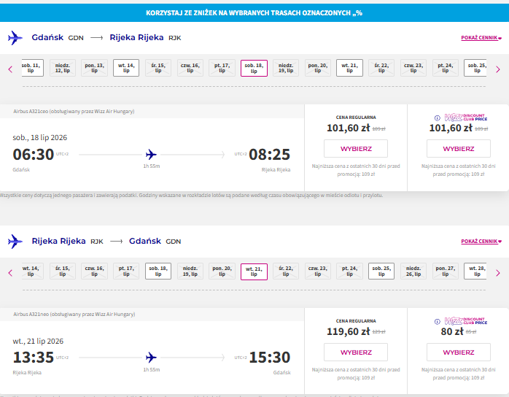Click the plane icon beside Gdańsk GDN route
The width and height of the screenshot is (509, 397).
point(15,38)
